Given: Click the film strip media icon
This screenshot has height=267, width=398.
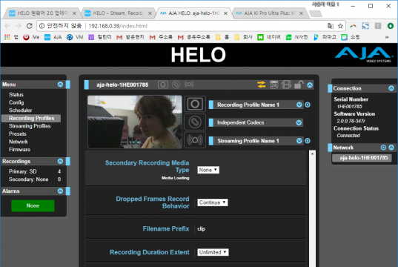Looking at the screenshot, I should (x=286, y=85).
